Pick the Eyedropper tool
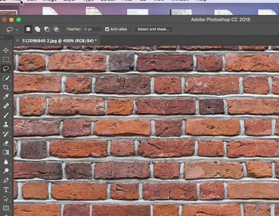Image resolution: width=279 pixels, height=216 pixels. pyautogui.click(x=6, y=96)
